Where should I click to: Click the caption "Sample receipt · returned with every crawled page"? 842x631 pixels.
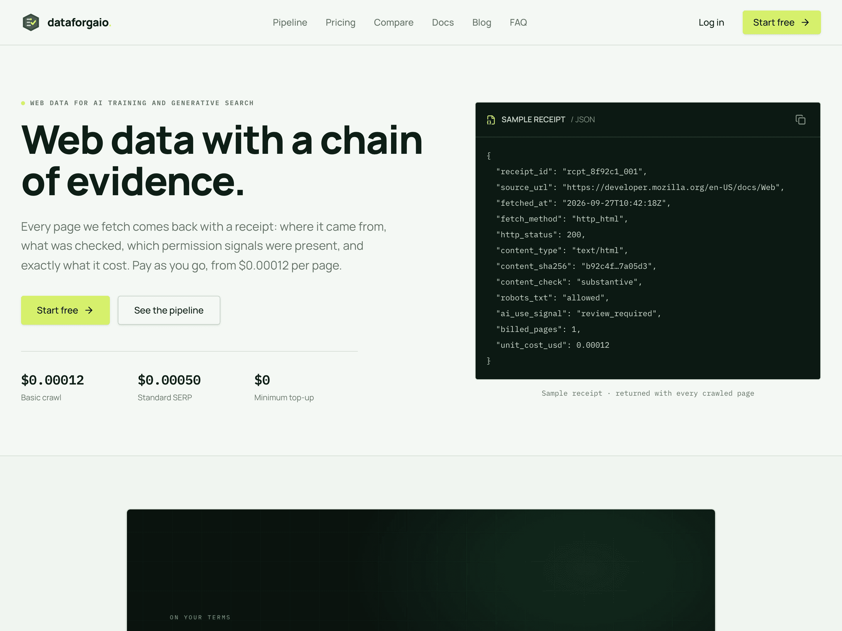(648, 393)
